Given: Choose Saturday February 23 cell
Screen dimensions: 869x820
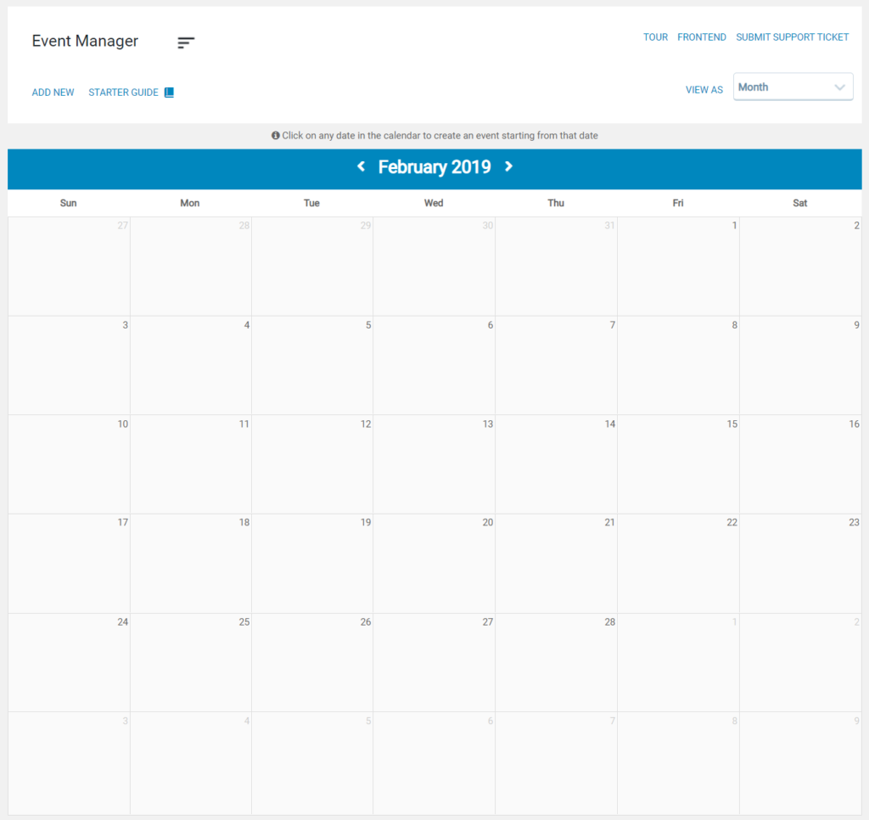Looking at the screenshot, I should pyautogui.click(x=800, y=564).
